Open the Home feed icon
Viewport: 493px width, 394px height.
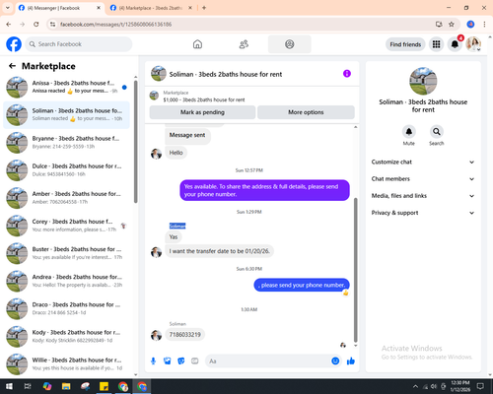pos(197,44)
